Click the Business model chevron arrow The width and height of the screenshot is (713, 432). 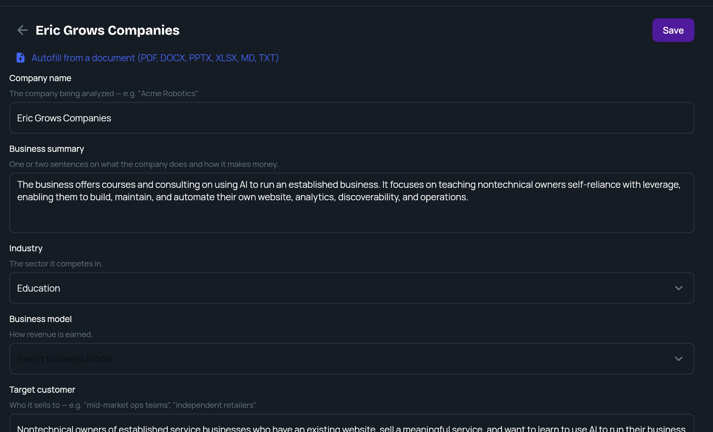coord(678,359)
